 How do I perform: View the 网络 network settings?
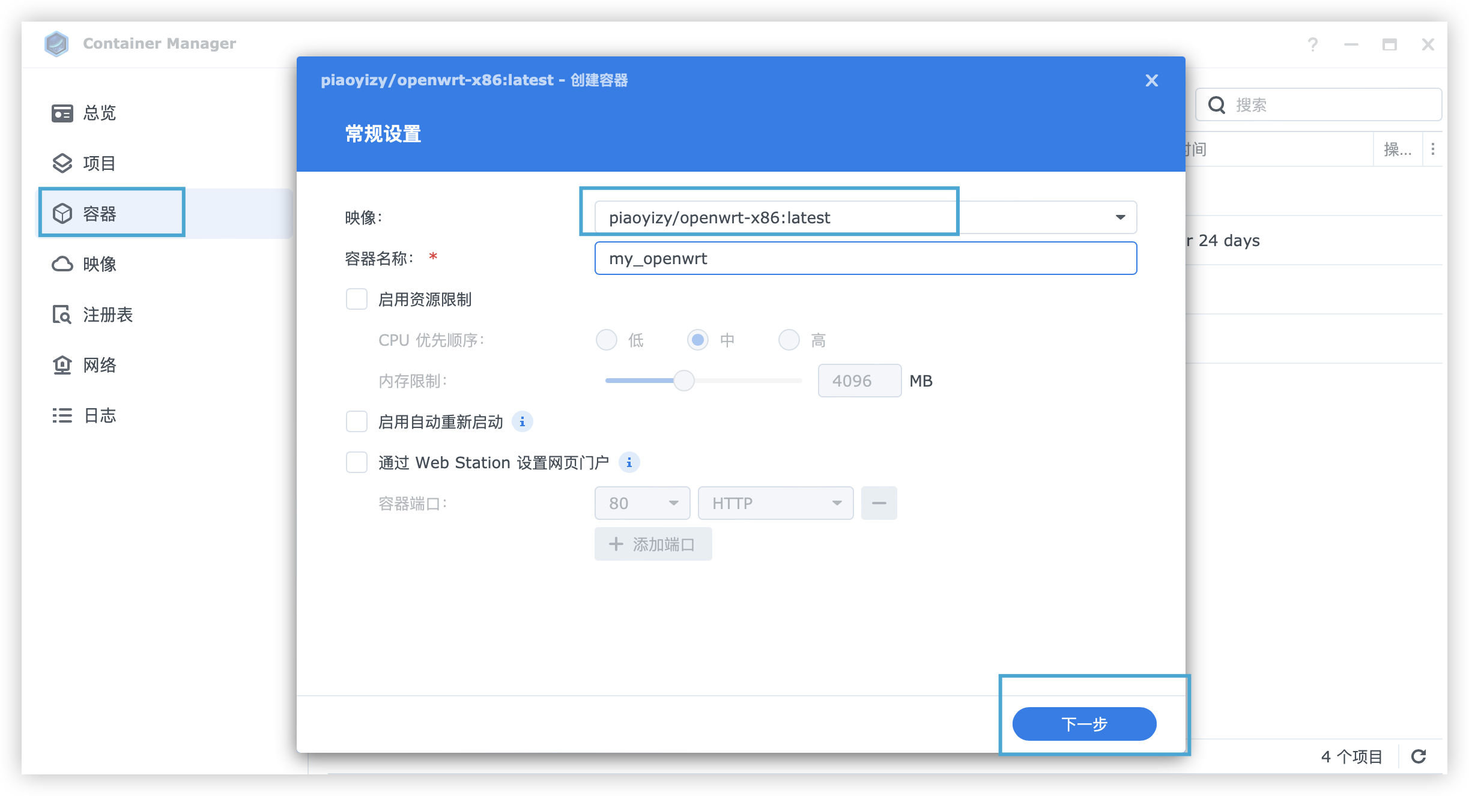tap(98, 365)
